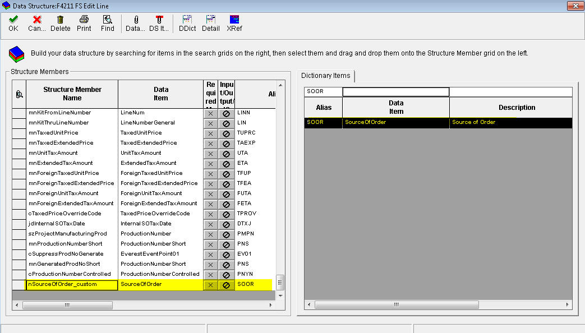Click the Data Item search field
The image size is (585, 333).
[396, 92]
